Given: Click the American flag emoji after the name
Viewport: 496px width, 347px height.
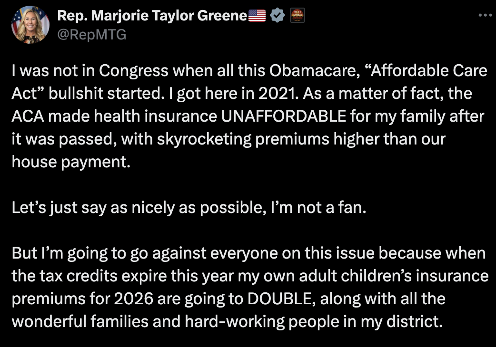Looking at the screenshot, I should (257, 16).
